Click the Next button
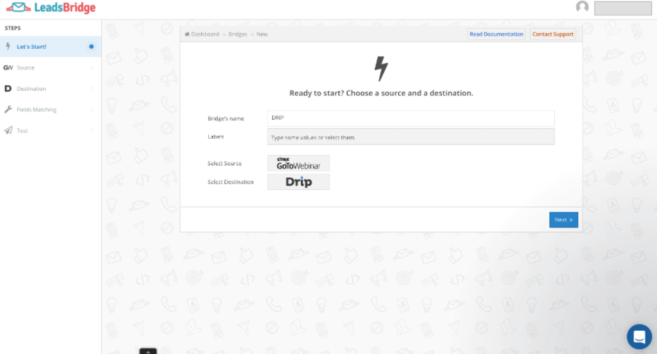657x354 pixels. 563,220
